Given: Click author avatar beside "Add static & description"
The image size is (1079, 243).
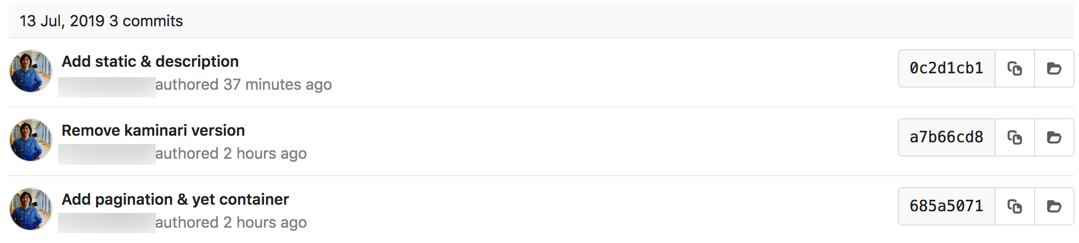Looking at the screenshot, I should [31, 71].
